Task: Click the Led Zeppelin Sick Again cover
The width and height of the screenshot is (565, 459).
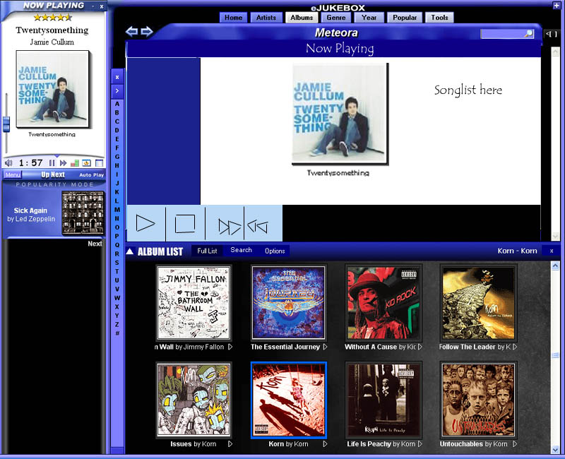Action: coord(83,213)
